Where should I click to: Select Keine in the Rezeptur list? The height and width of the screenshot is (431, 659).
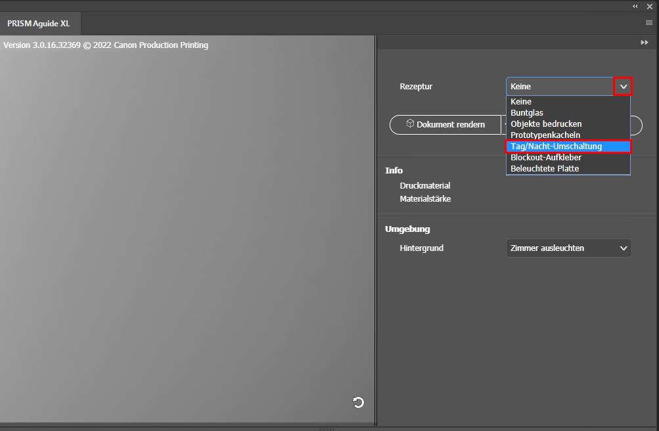pyautogui.click(x=568, y=102)
